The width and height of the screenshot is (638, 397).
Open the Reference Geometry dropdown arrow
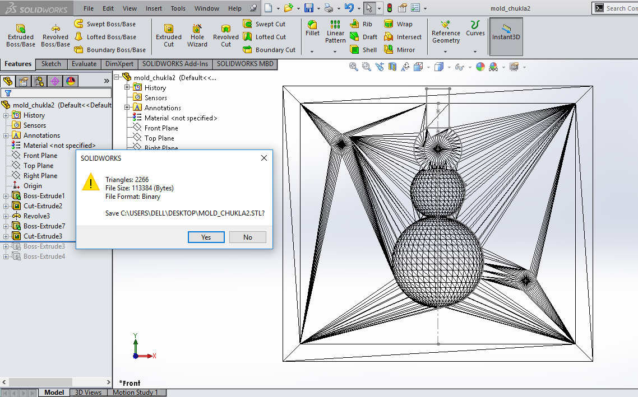point(445,52)
